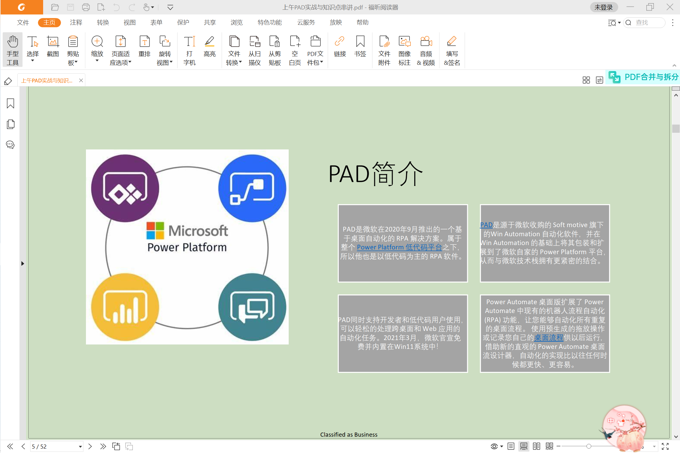This screenshot has height=453, width=680.
Task: Click the zoom slider handle
Action: pos(589,446)
